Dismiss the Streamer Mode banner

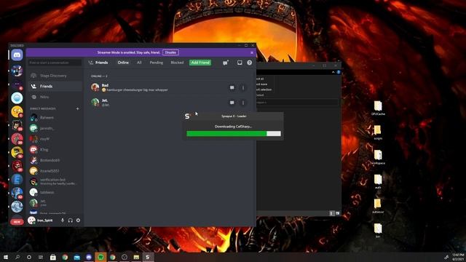coord(252,52)
